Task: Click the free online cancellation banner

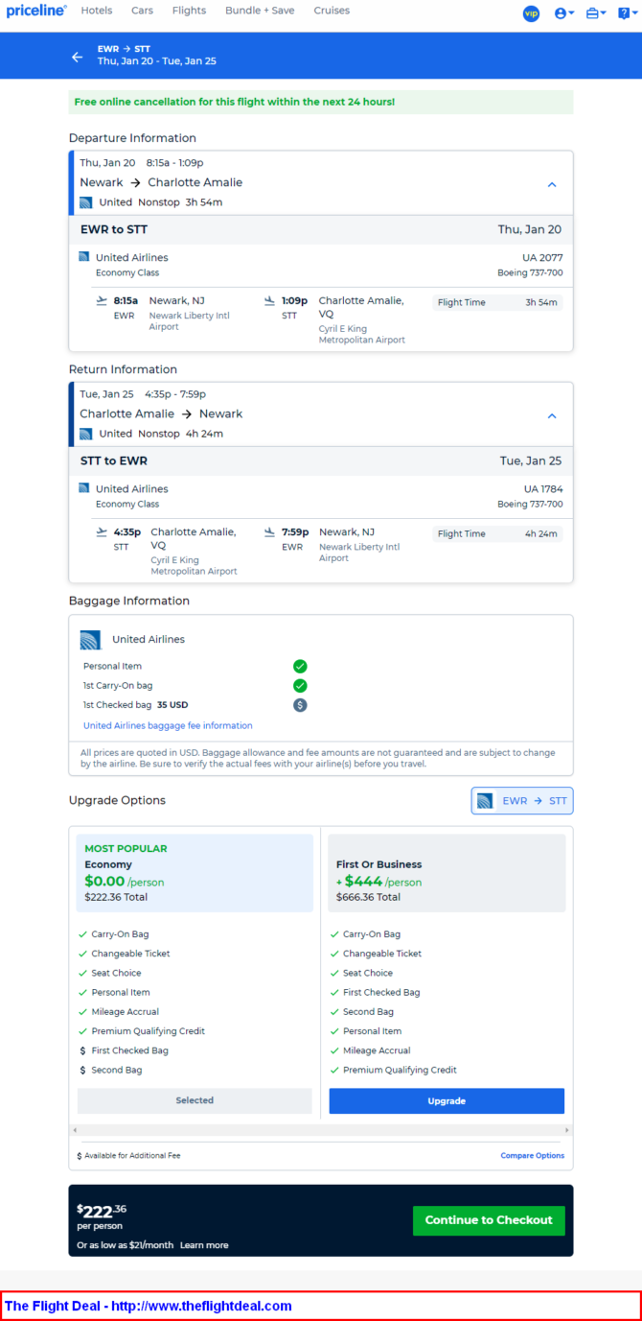Action: (x=321, y=102)
